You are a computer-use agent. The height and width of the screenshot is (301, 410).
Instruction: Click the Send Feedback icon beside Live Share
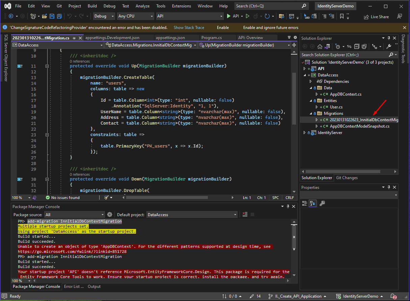400,16
